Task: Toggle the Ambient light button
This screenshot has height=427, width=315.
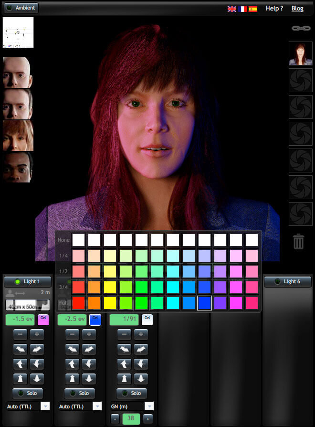Action: [21, 8]
